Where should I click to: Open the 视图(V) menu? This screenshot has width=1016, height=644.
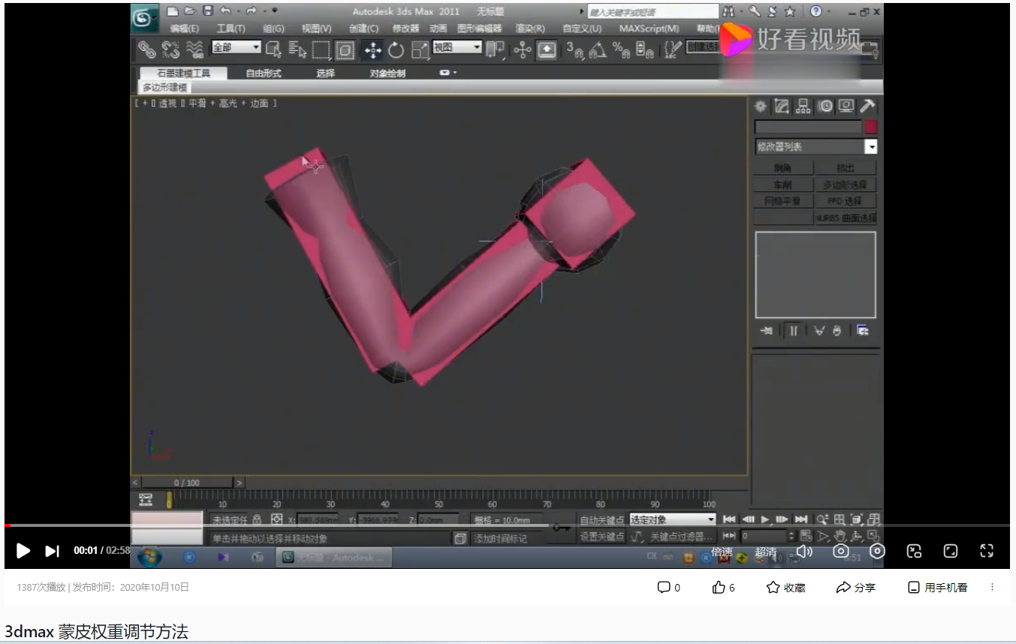coord(316,29)
